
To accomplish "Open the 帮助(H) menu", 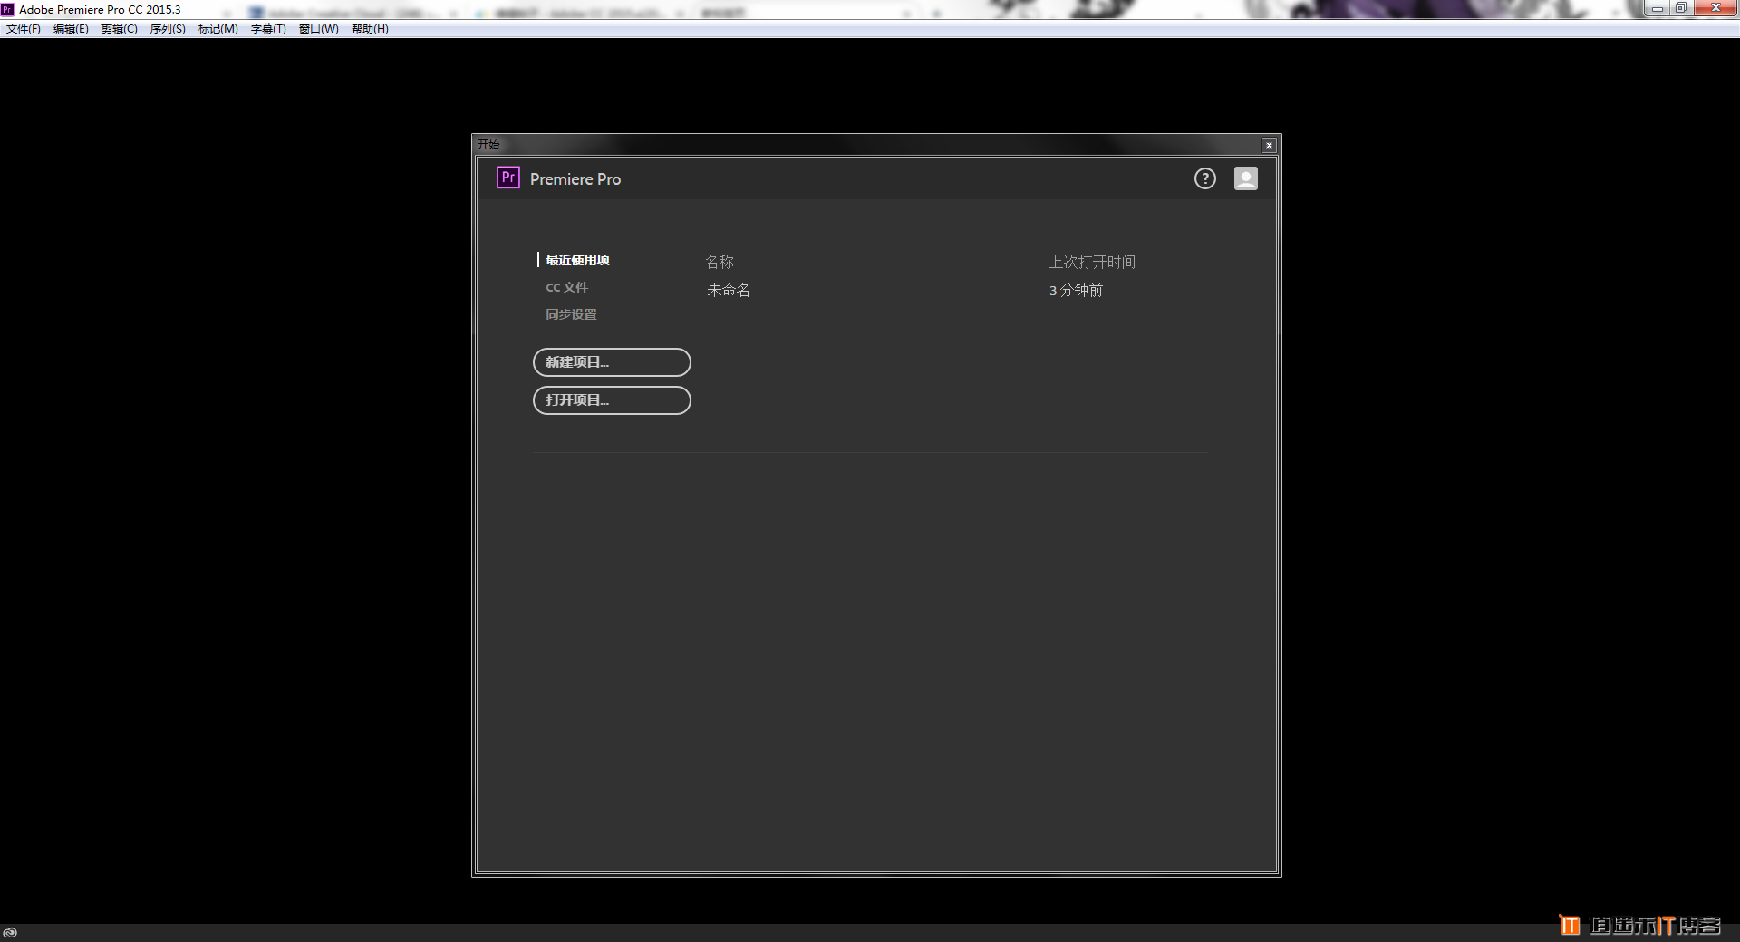I will coord(370,29).
